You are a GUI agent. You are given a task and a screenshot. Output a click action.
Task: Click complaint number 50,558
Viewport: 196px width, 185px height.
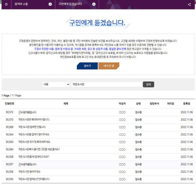[9, 157]
